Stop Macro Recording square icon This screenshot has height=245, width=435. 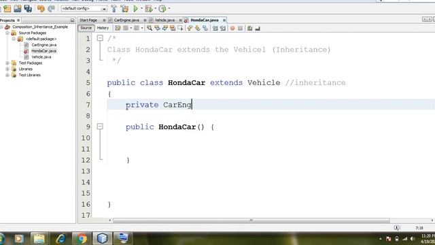(240, 28)
